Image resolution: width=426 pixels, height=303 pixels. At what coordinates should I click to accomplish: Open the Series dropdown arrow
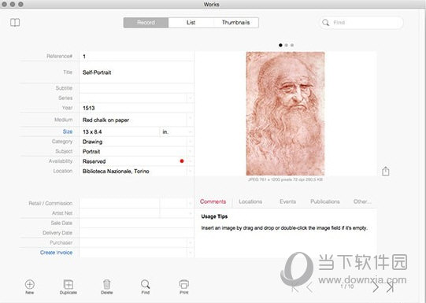point(191,98)
